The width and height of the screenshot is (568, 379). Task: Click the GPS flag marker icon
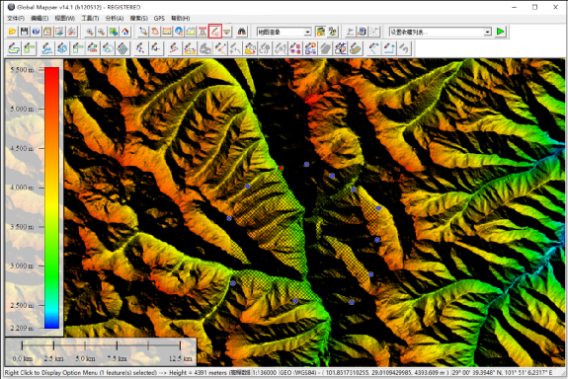(351, 32)
